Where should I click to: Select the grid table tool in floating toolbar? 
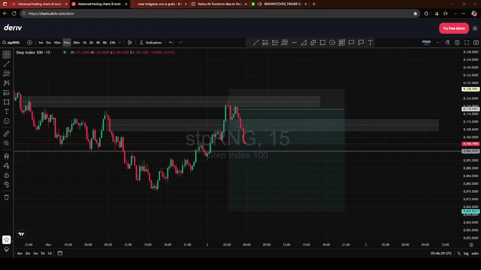point(342,42)
